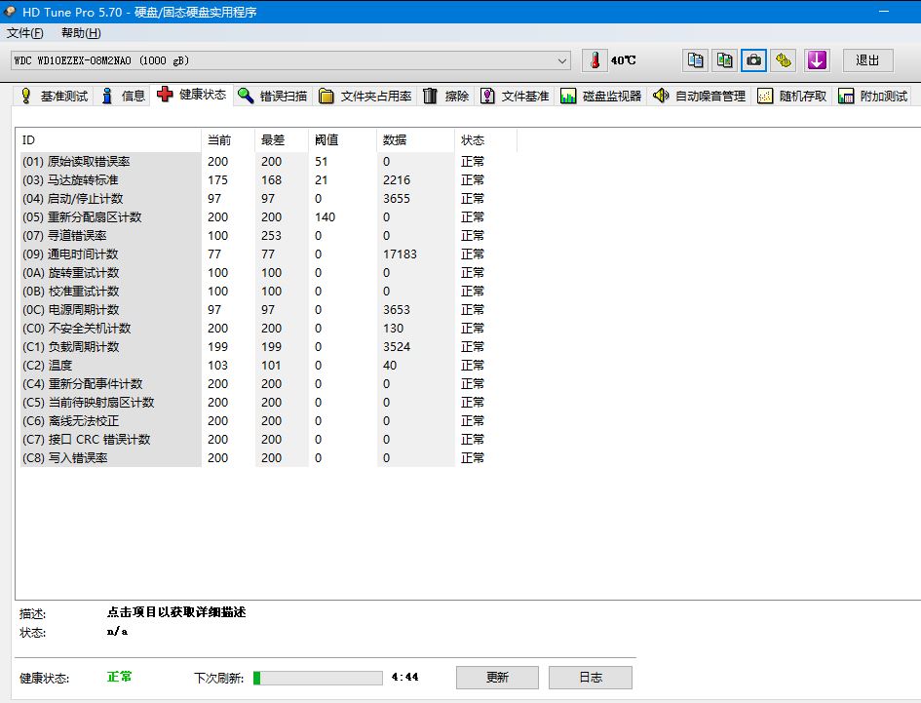This screenshot has width=921, height=703.
Task: Select the (01) 原始读取错误率 row
Action: (x=267, y=161)
